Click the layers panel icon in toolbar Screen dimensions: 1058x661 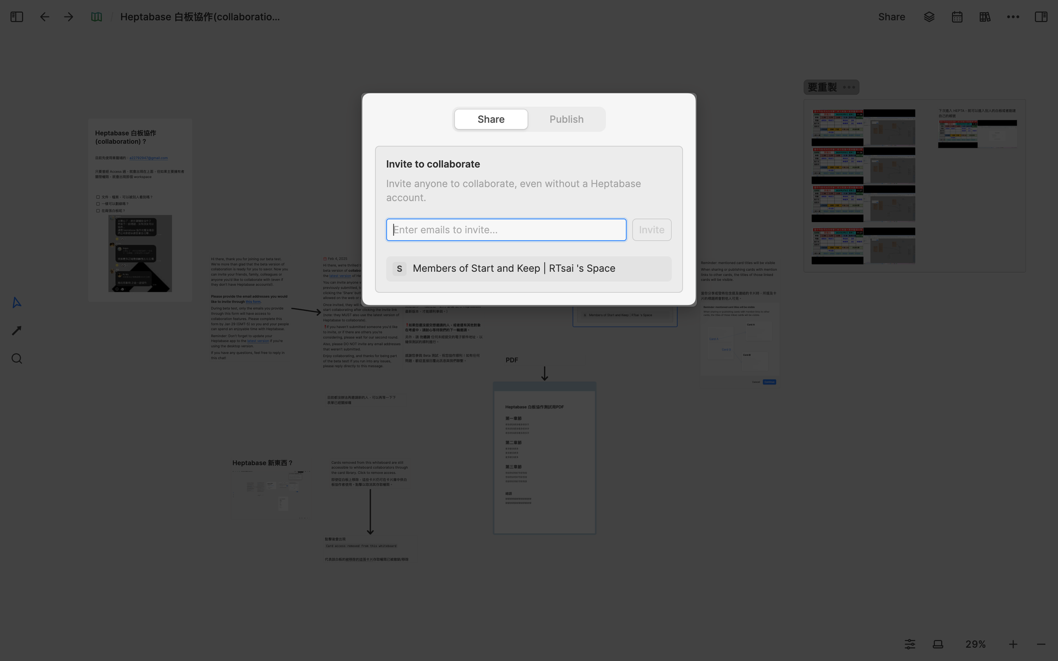928,17
